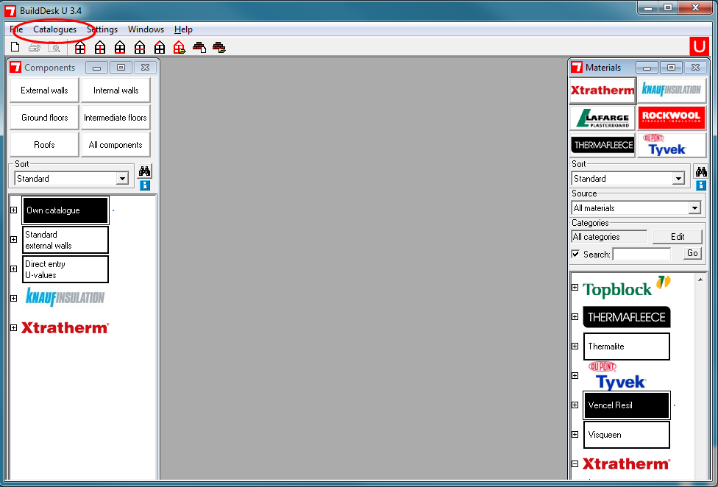This screenshot has width=718, height=487.
Task: Select the roof house toolbar icon
Action: 160,47
